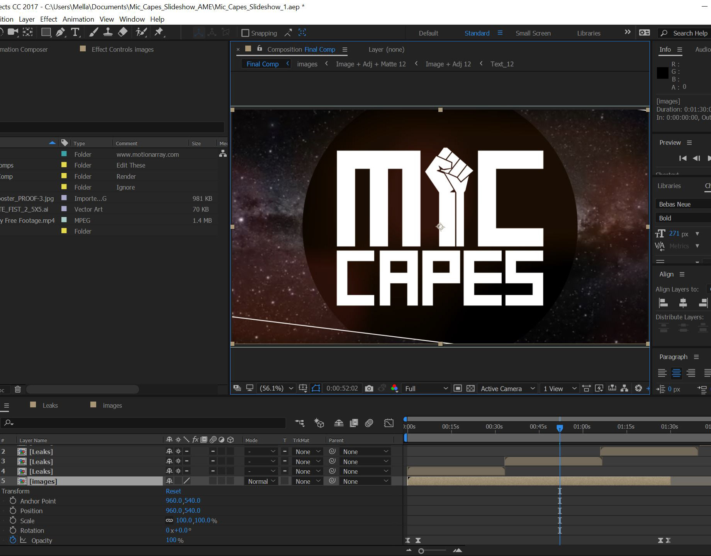Open the magnification ratio dropdown
The image size is (711, 556).
(x=276, y=388)
